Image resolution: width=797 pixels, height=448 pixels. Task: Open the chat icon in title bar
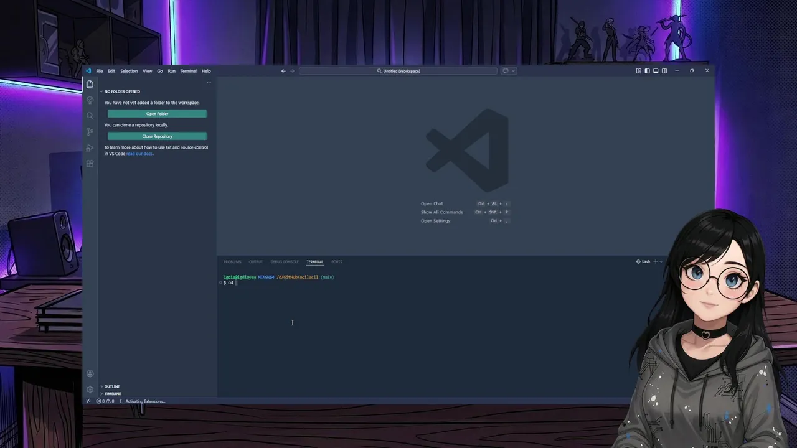point(506,71)
